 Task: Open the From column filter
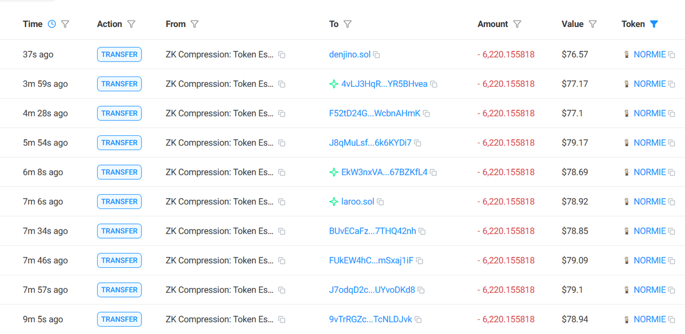(x=194, y=24)
